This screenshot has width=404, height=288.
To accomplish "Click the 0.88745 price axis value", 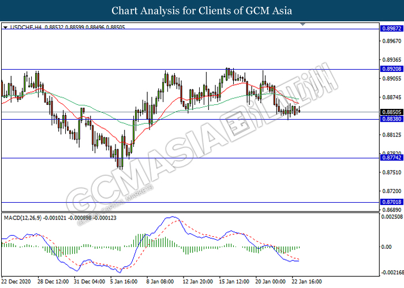I will tap(392, 97).
